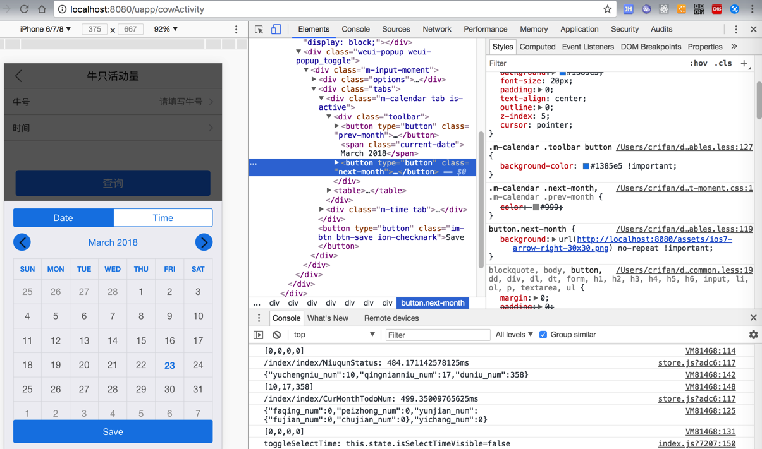Toggle the .cls class editor
Viewport: 762px width, 449px height.
coord(723,63)
